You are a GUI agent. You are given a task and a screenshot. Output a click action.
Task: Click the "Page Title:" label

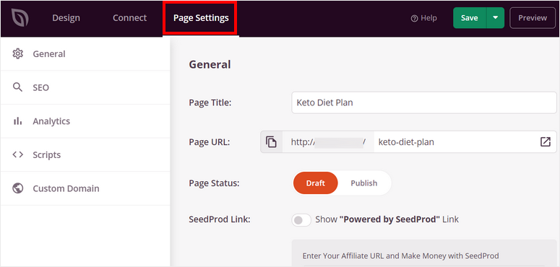(210, 102)
